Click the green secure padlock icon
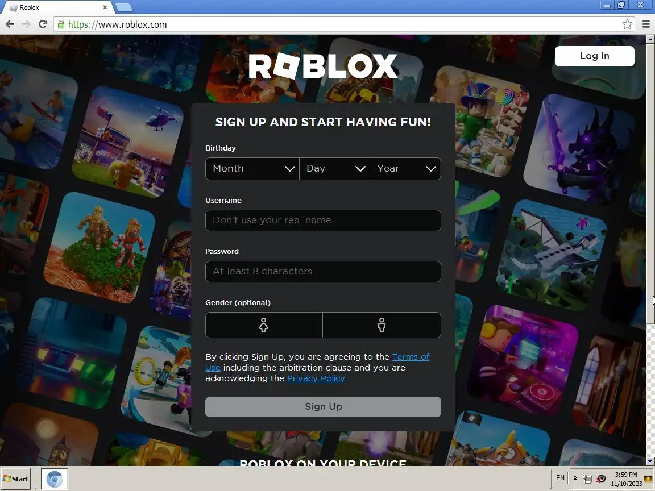 (61, 24)
